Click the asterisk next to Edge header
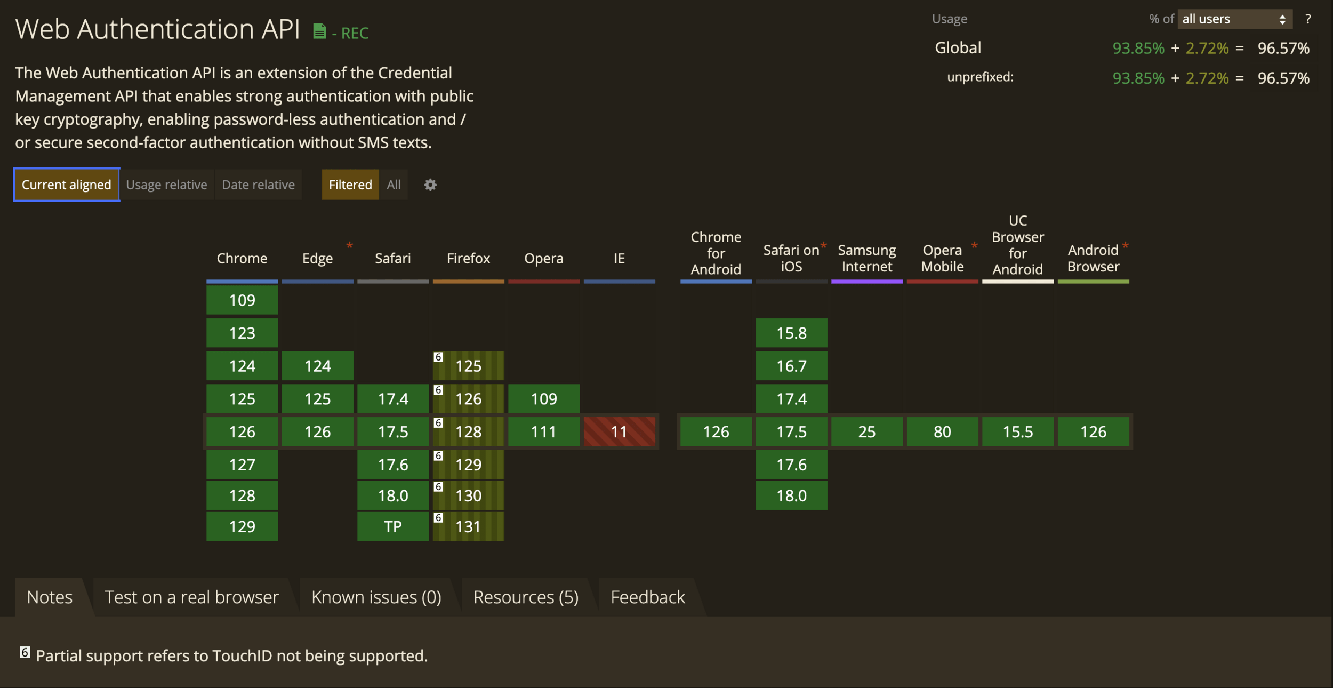Viewport: 1333px width, 688px height. pyautogui.click(x=349, y=245)
